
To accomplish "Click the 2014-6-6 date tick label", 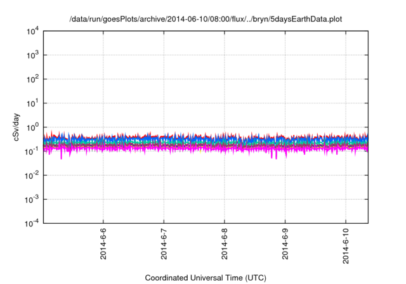I will coord(103,244).
